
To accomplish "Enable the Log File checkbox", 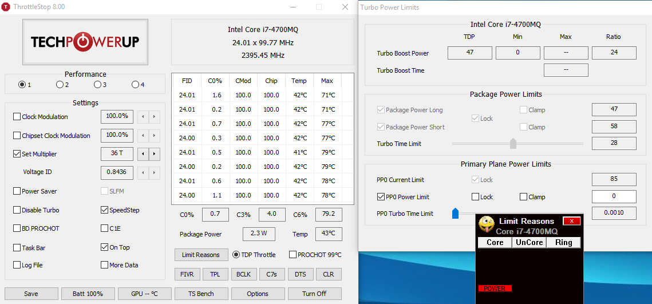I will (17, 265).
